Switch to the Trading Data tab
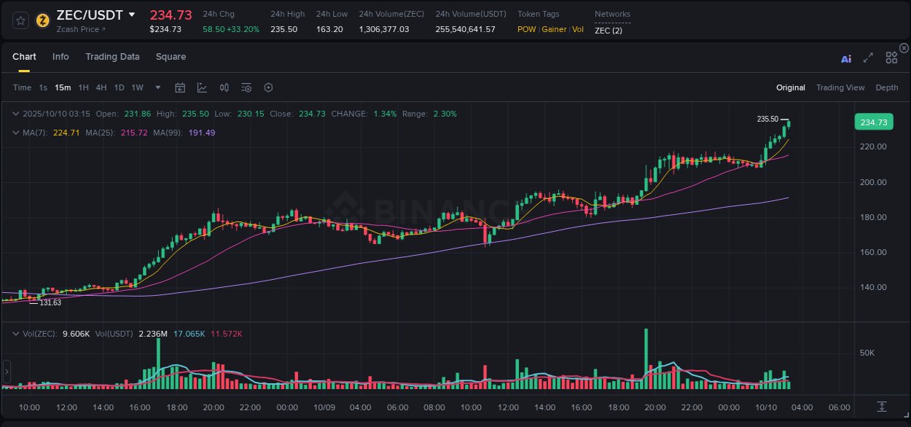The height and width of the screenshot is (427, 911). (x=112, y=57)
